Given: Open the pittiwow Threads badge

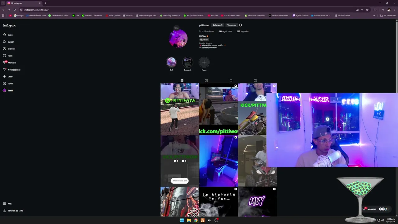Looking at the screenshot, I should (204, 40).
